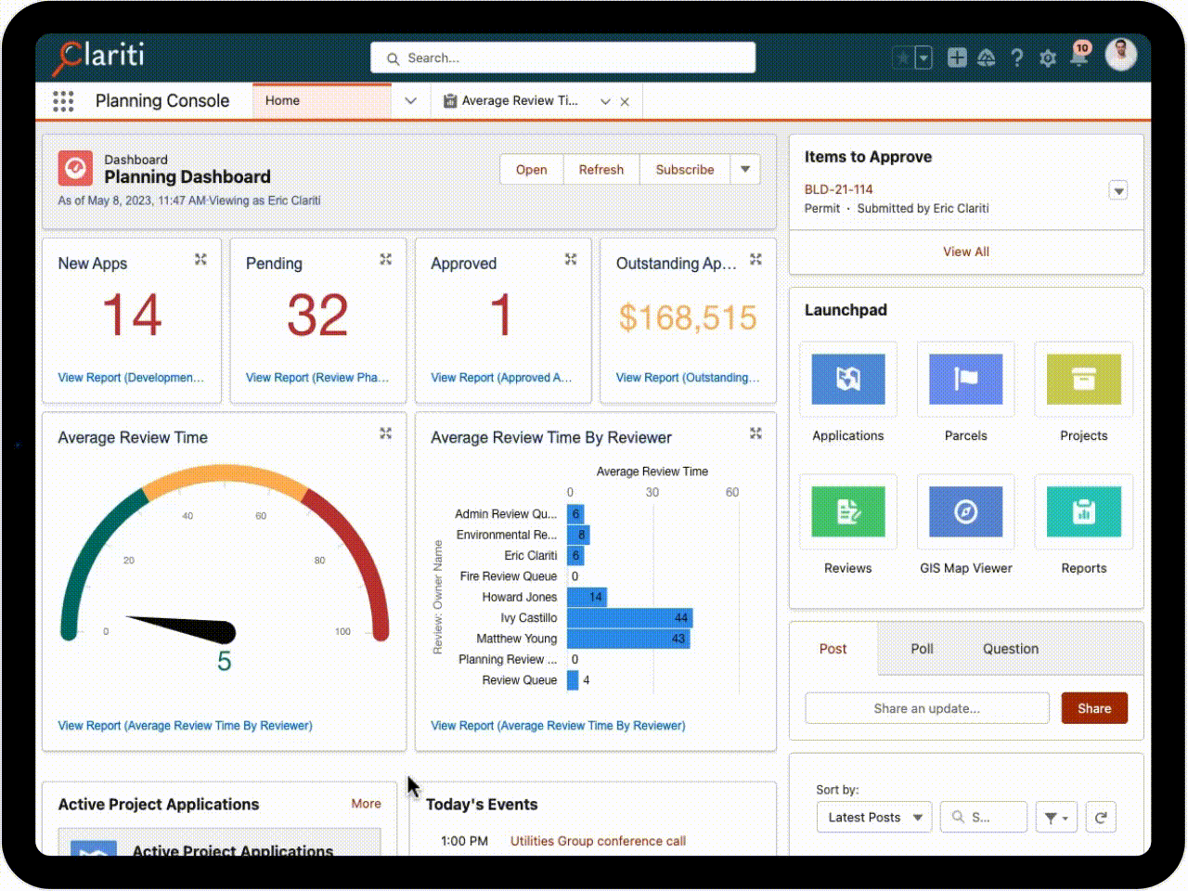
Task: Open the Reports launchpad tile
Action: (x=1083, y=511)
